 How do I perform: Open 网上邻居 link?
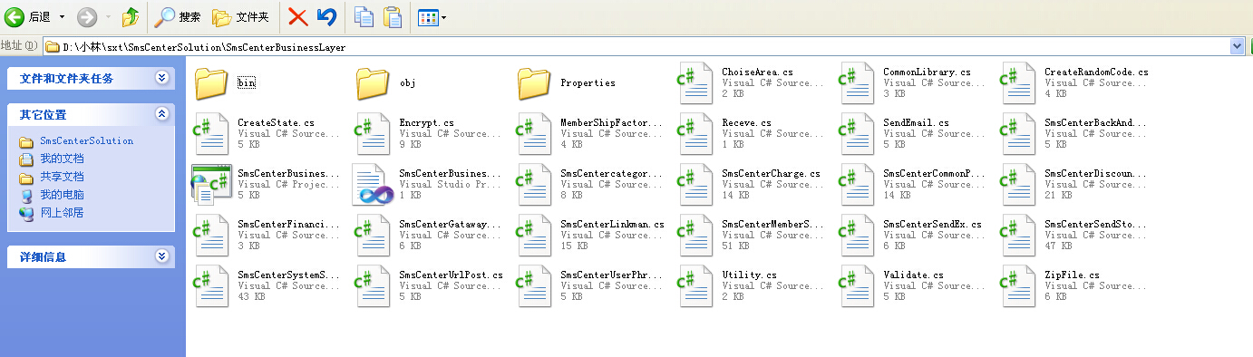62,213
